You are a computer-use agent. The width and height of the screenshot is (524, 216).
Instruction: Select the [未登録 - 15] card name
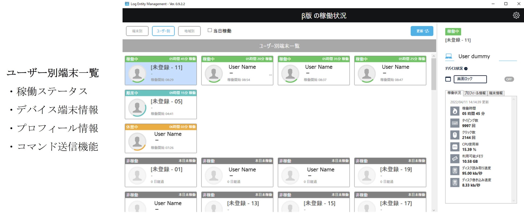pos(320,203)
